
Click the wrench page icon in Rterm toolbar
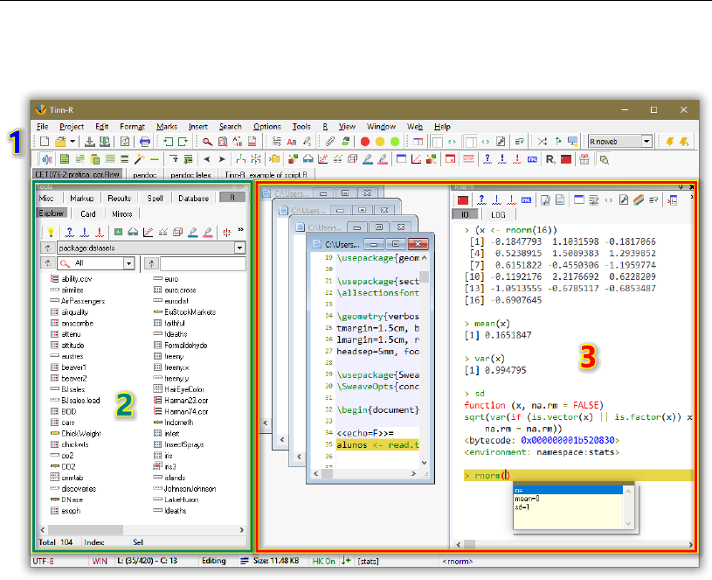(x=625, y=199)
